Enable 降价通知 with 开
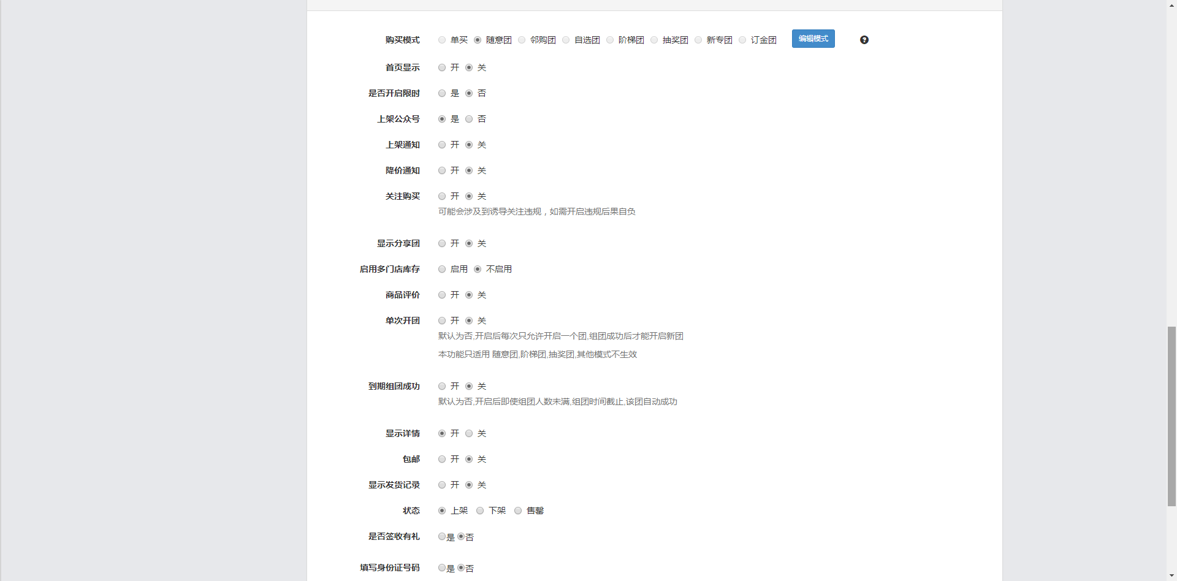This screenshot has height=581, width=1177. tap(442, 170)
